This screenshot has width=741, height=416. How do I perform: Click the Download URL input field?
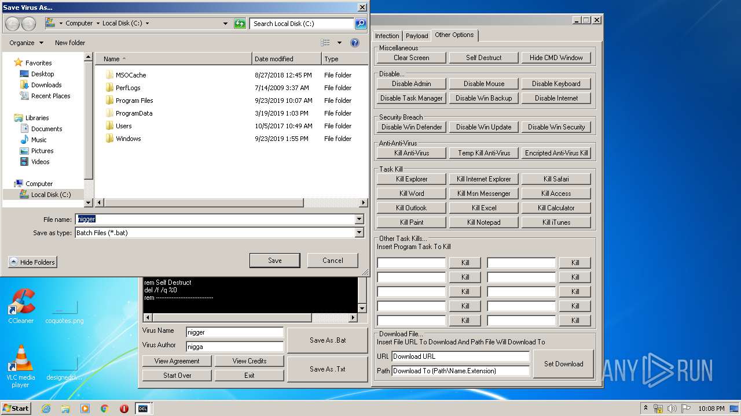pos(461,356)
